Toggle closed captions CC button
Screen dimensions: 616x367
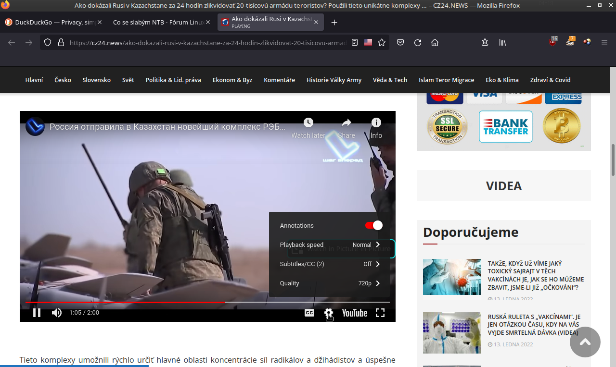click(x=309, y=313)
